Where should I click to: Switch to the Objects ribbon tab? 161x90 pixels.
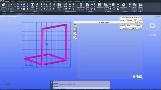[x=13, y=1]
